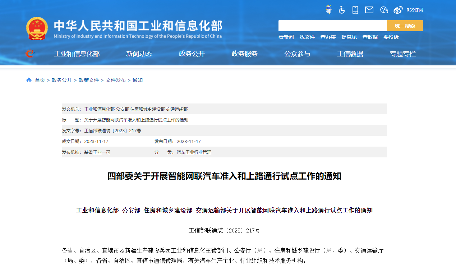Click the mobile phone version icon
The width and height of the screenshot is (456, 272).
pyautogui.click(x=355, y=10)
